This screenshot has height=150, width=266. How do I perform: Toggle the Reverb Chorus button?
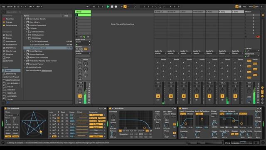243,114
